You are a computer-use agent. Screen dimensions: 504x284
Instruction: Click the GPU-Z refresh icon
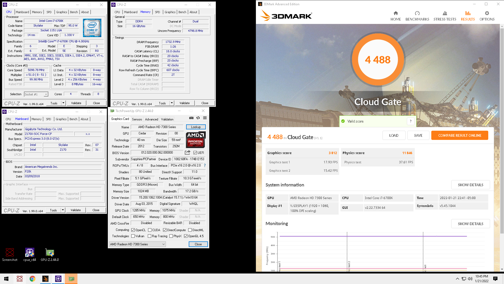[x=198, y=118]
